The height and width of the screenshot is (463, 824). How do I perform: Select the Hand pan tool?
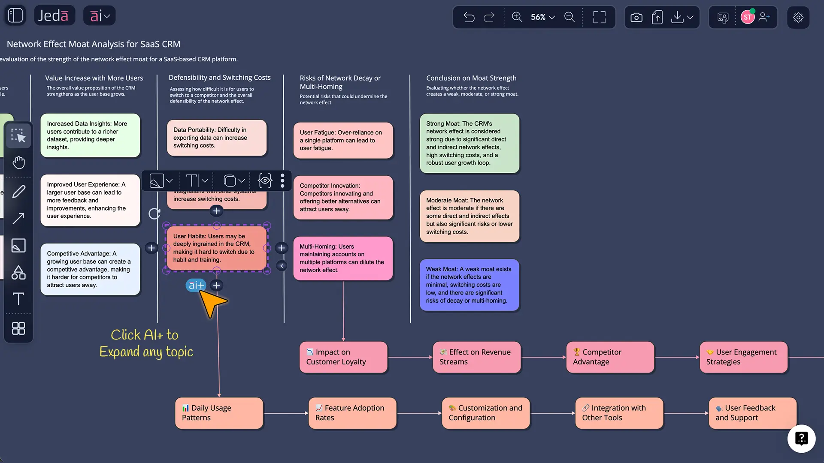(x=18, y=162)
